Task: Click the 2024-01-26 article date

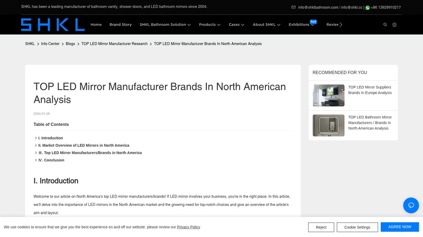Action: 42,114
